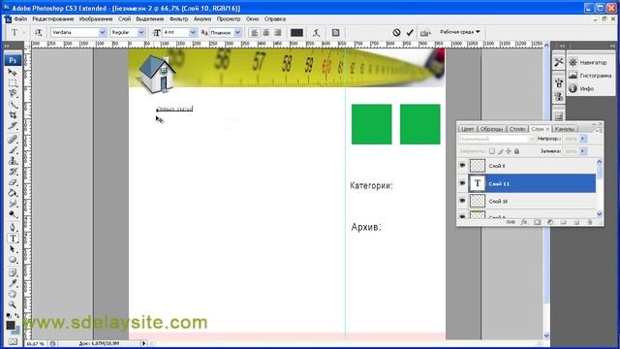Align text left
This screenshot has height=349, width=620.
point(255,32)
